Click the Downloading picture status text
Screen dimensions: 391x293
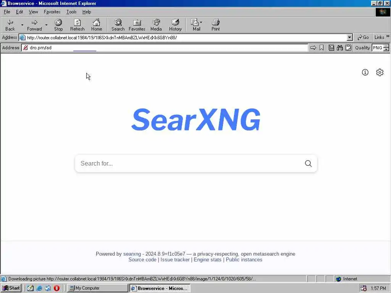pyautogui.click(x=132, y=279)
